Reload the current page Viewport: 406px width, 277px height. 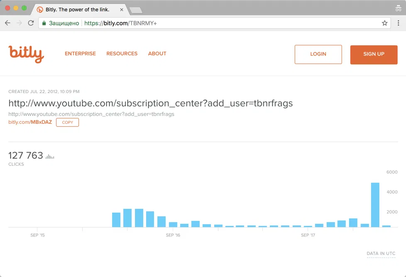point(31,23)
